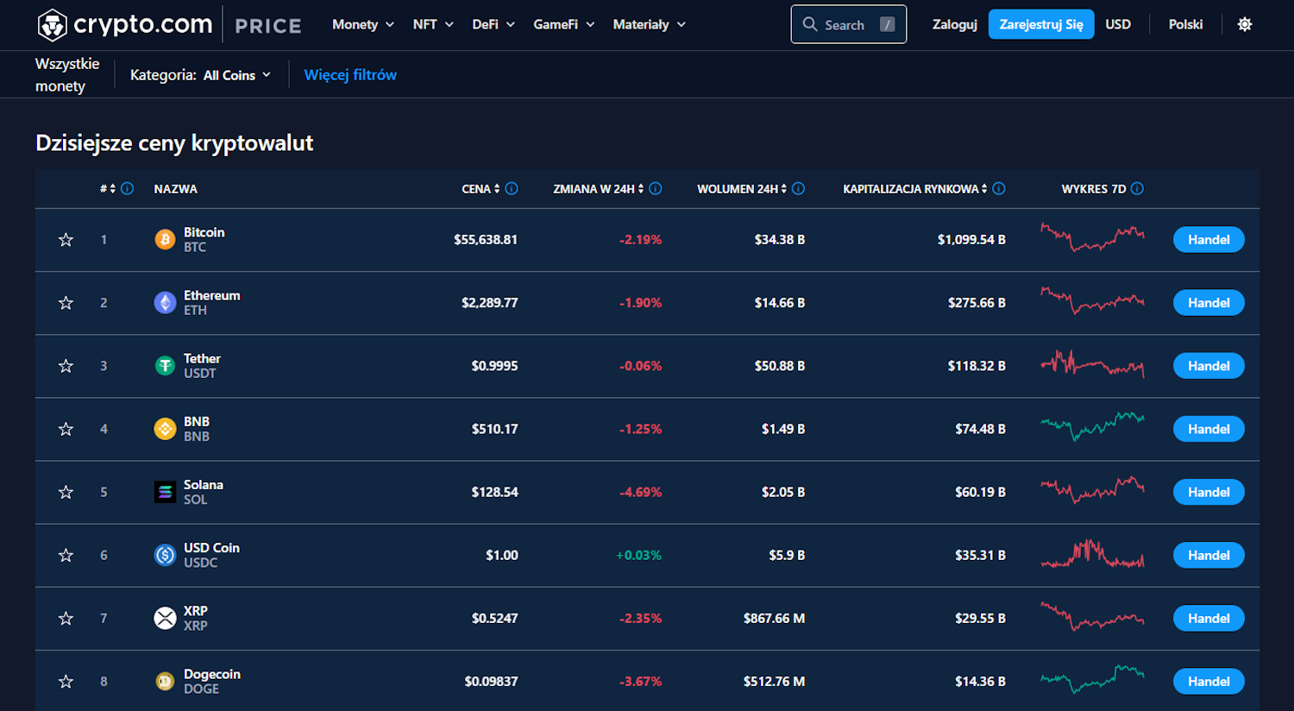The image size is (1294, 711).
Task: Click the BNB coin icon
Action: tap(165, 429)
